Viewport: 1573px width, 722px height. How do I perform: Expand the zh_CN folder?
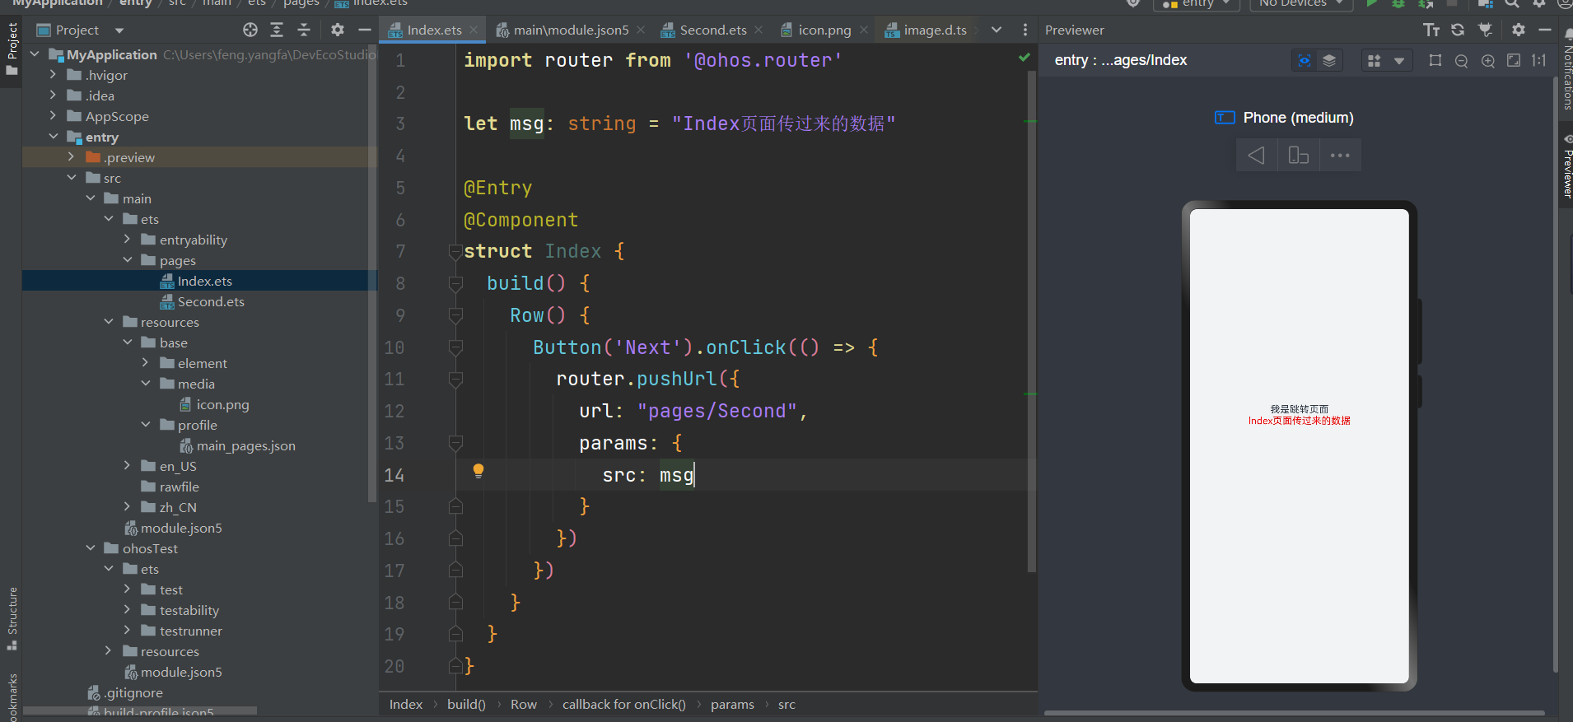click(127, 507)
